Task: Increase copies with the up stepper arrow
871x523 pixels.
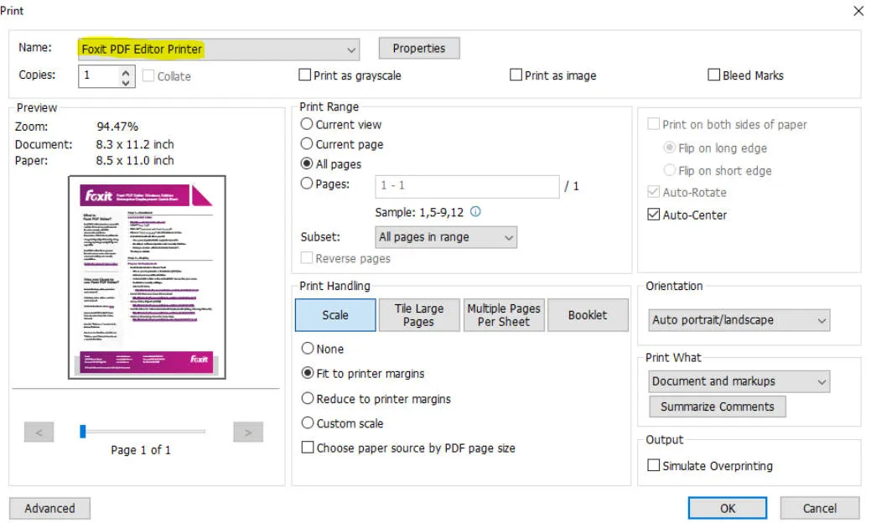Action: pos(126,72)
